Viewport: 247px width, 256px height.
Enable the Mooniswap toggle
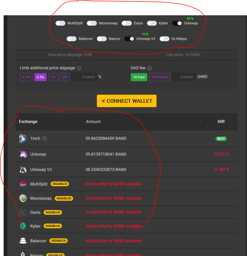coord(92,23)
